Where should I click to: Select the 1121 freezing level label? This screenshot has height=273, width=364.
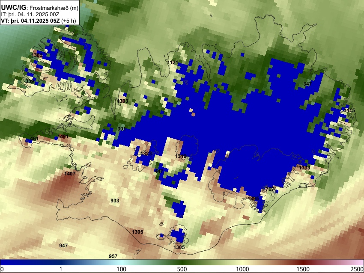point(173,62)
